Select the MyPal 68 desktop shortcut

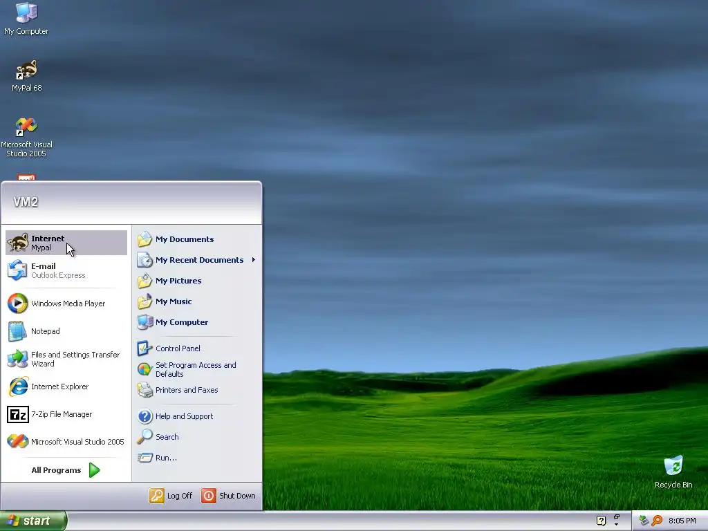tap(26, 76)
